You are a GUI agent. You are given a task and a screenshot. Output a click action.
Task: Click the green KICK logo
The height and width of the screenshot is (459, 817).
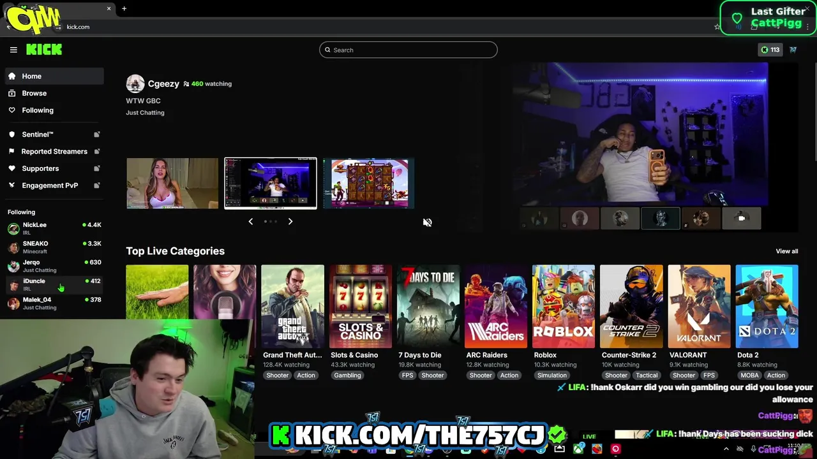pyautogui.click(x=44, y=50)
